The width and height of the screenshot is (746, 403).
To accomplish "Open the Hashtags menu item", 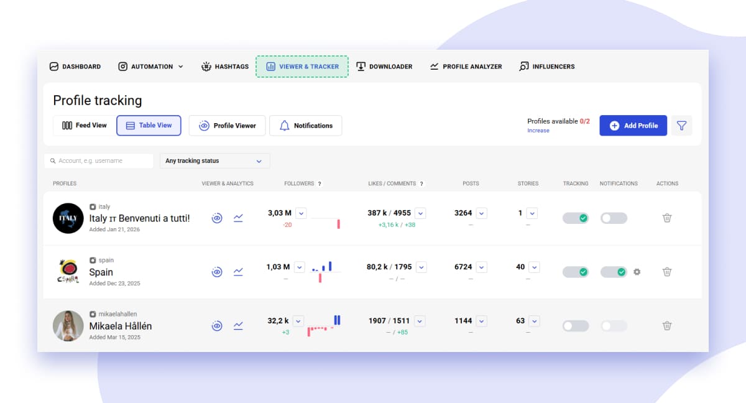I will (225, 67).
